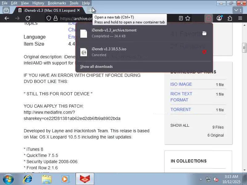Open the Firefox View icon
The image size is (247, 185).
click(6, 10)
